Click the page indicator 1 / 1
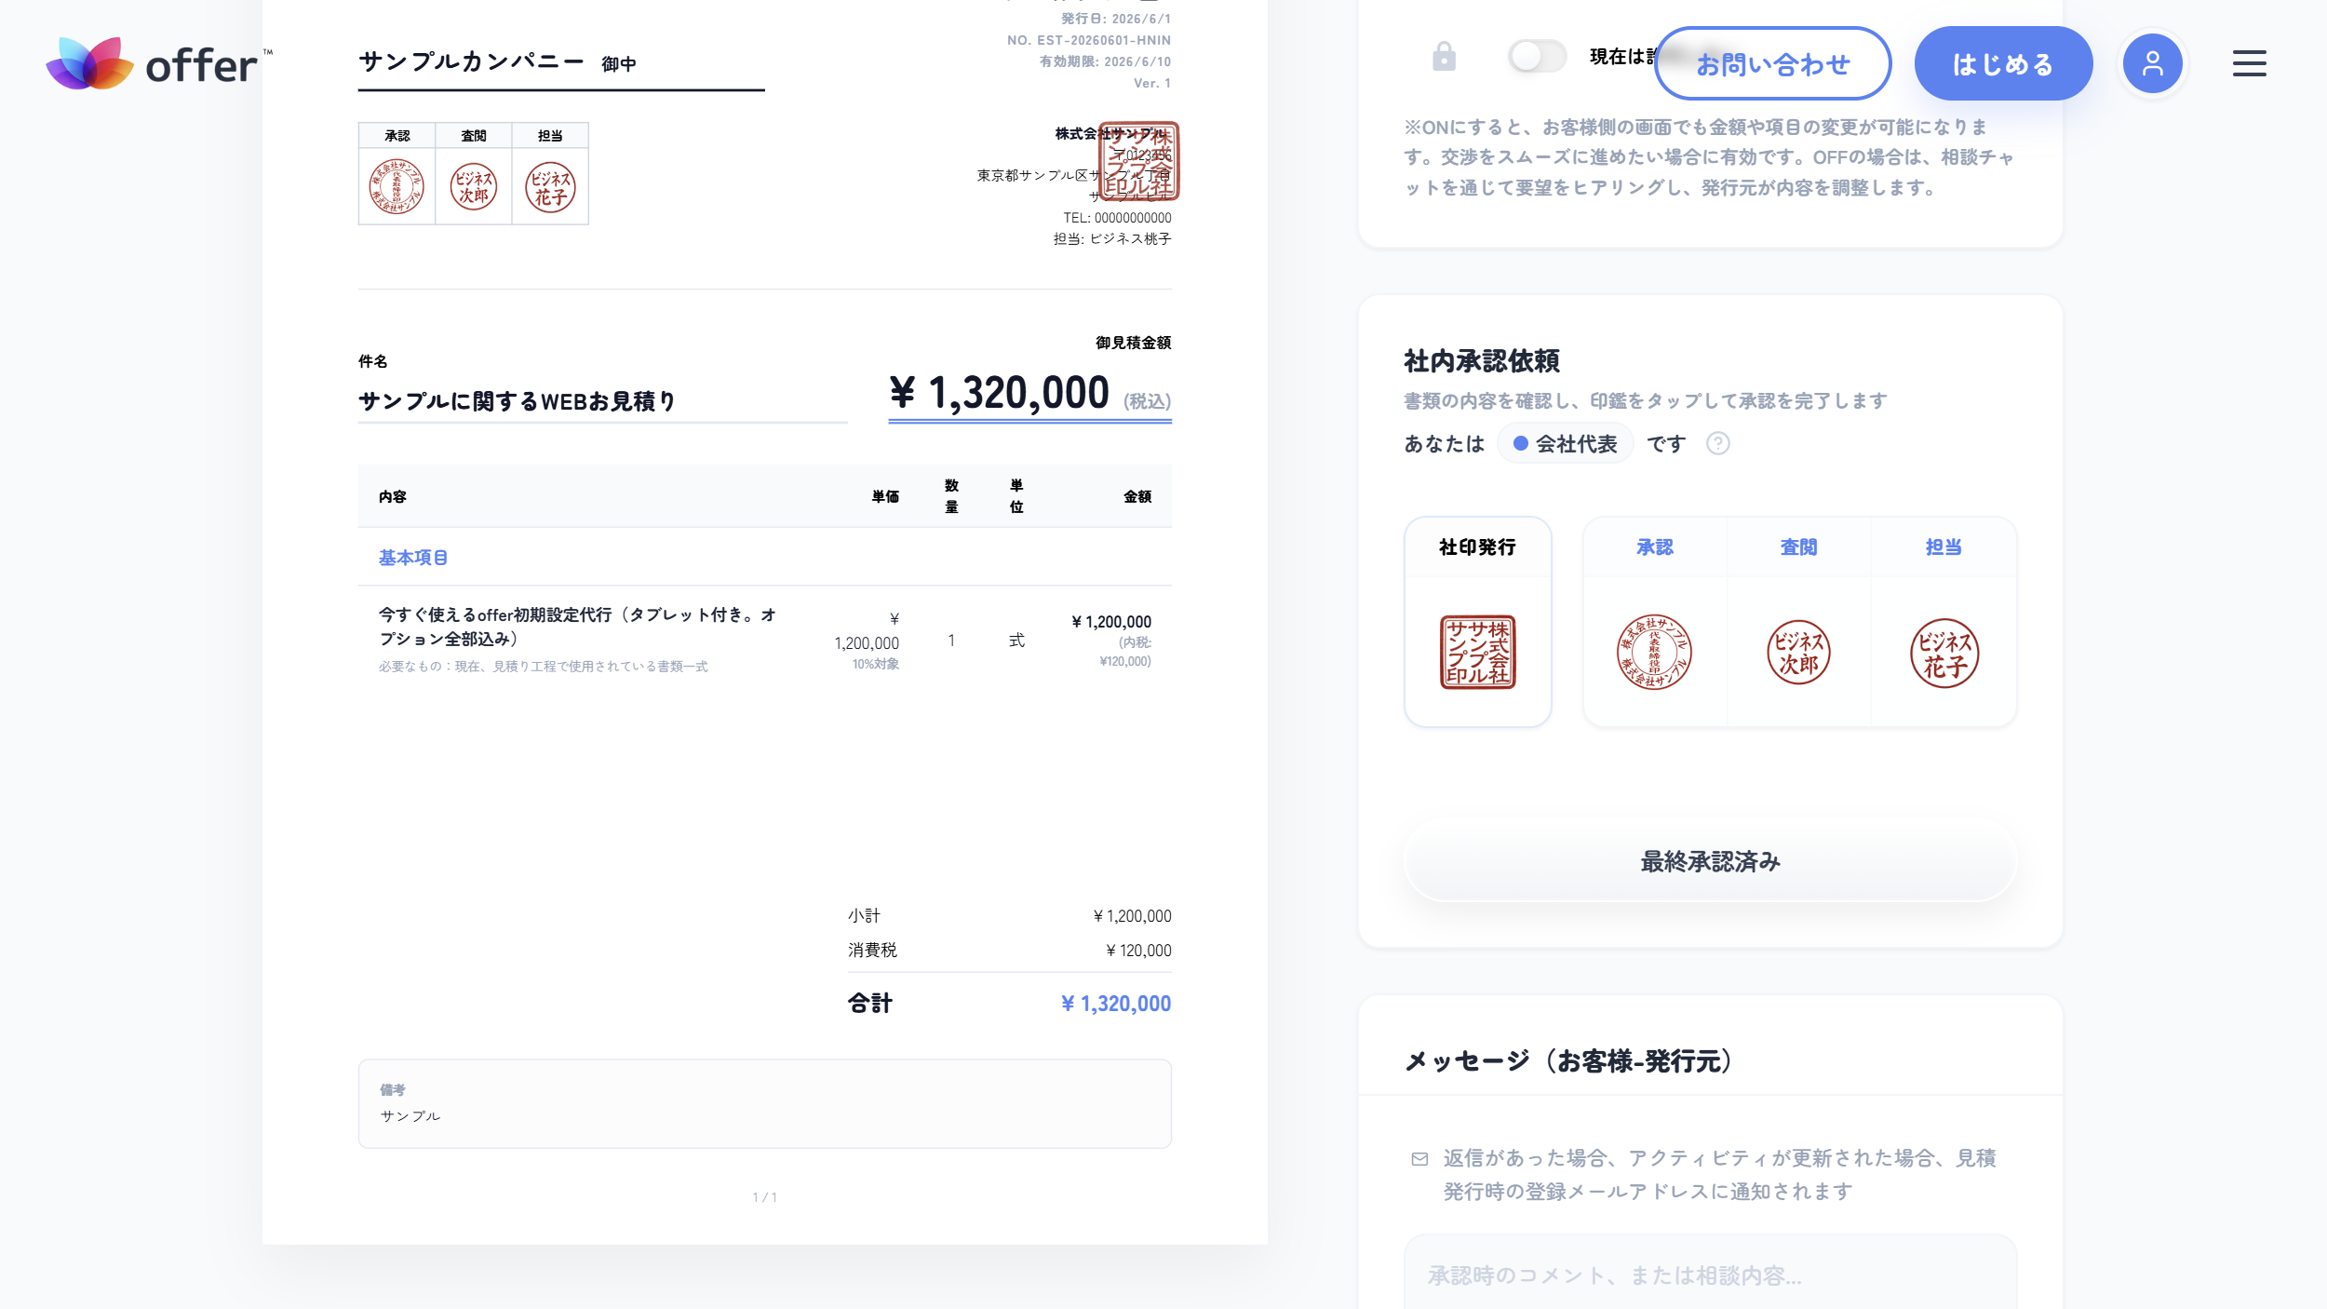This screenshot has width=2327, height=1309. pos(764,1197)
